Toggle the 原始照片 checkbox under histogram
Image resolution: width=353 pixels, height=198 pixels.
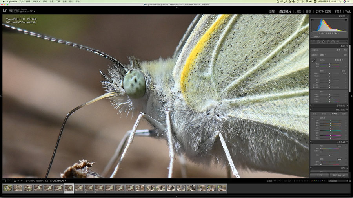pos(313,36)
